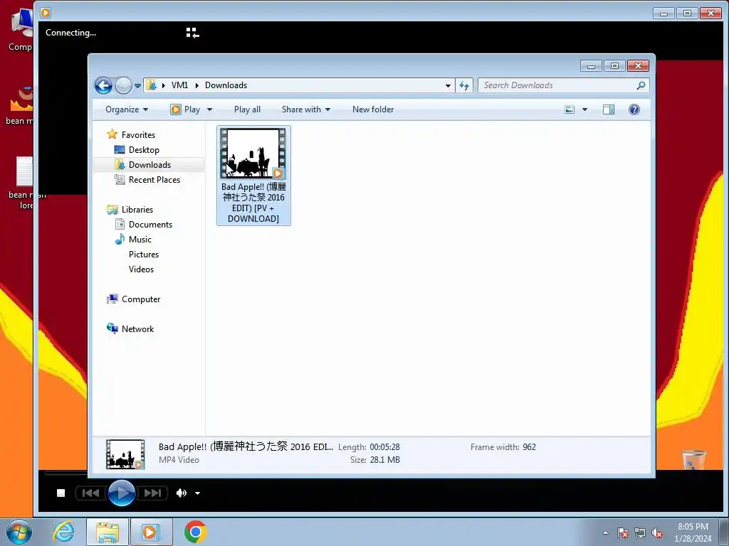This screenshot has height=546, width=729.
Task: Open Windows Explorer taskbar button
Action: tap(107, 532)
